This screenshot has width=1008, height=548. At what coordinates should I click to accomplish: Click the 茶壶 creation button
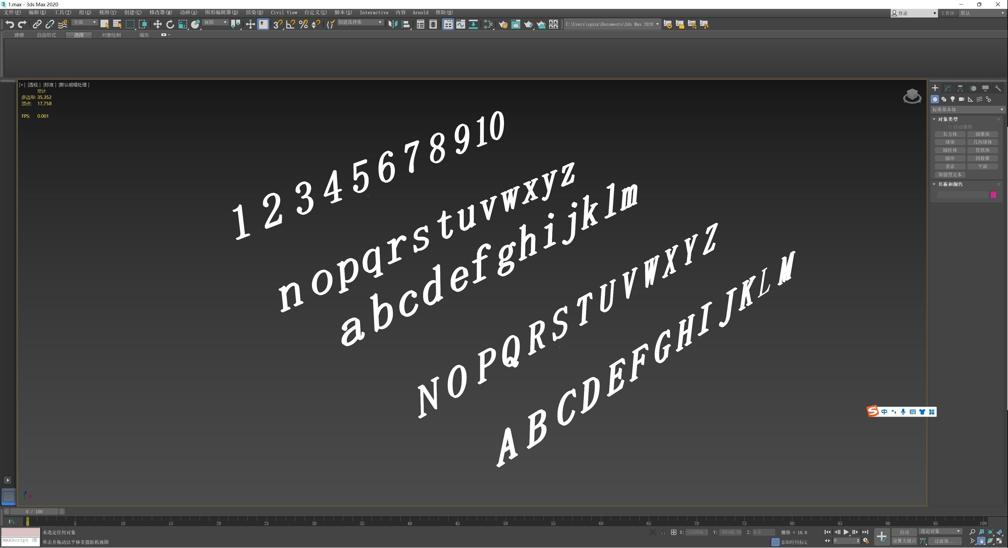coord(950,166)
